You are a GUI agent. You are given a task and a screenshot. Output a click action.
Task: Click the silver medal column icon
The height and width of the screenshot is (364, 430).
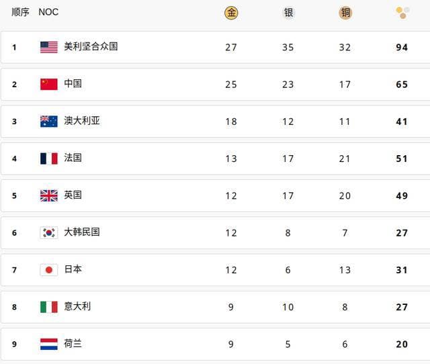[x=288, y=13]
